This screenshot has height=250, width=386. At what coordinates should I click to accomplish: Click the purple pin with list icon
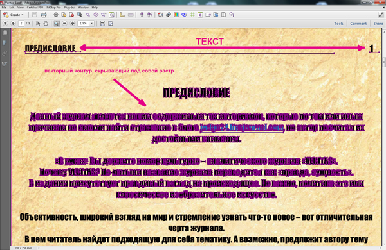point(150,15)
